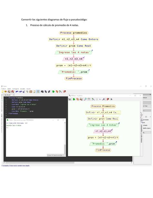Click 'Proceso Promedios' code line in editor
Image resolution: width=153 pixels, height=198 pixels.
tap(16, 98)
